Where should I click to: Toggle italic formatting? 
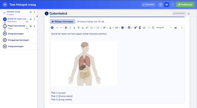70,28
